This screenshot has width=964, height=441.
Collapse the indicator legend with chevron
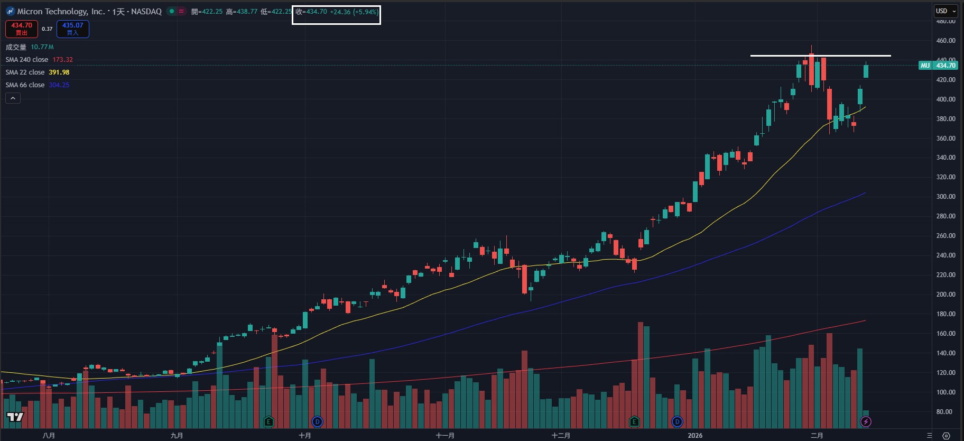(13, 98)
